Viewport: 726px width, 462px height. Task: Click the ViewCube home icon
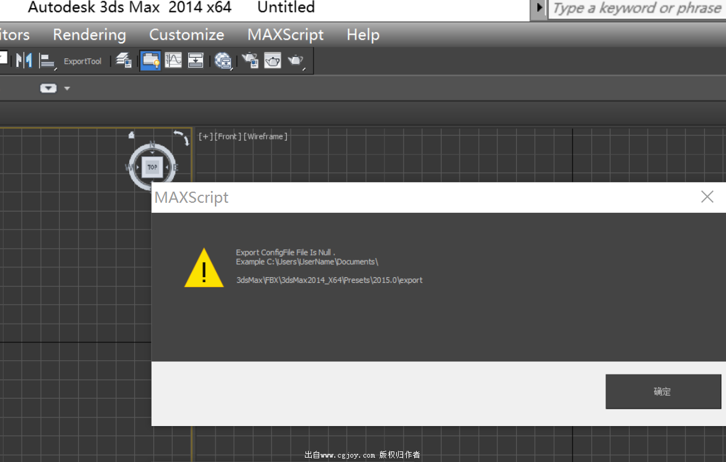[x=132, y=135]
